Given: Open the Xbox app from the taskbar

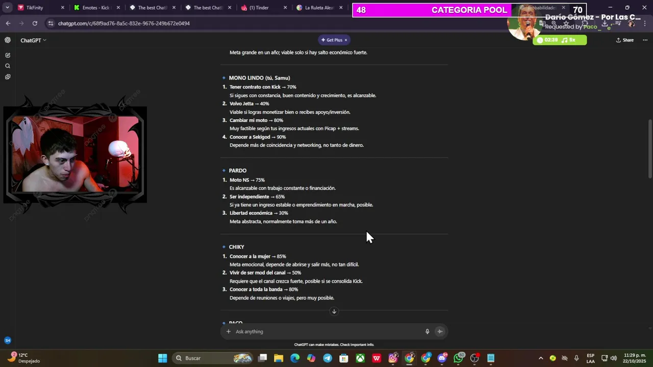Looking at the screenshot, I should point(360,358).
